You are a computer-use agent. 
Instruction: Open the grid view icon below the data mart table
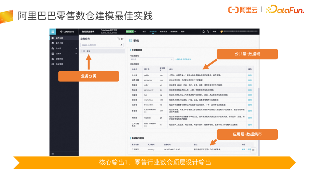253,150
